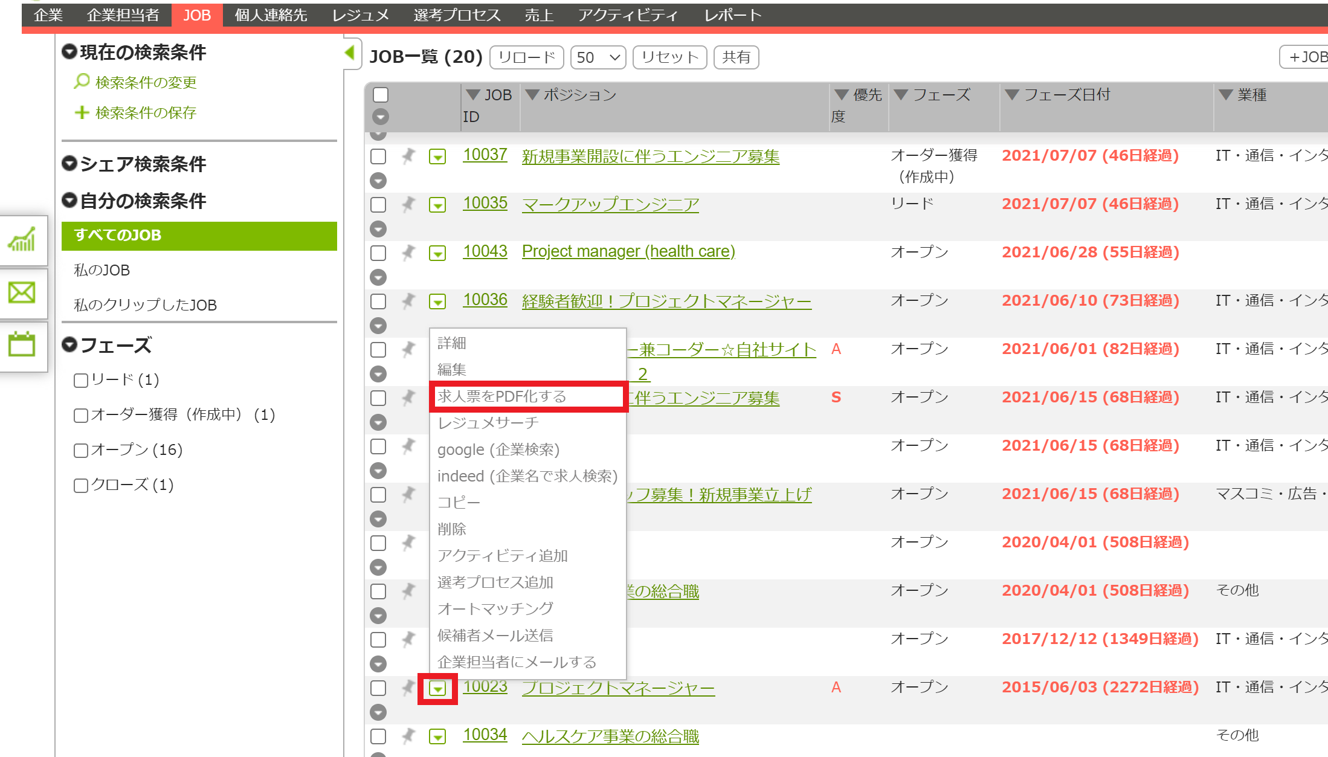
Task: Enable the オープン (16) phase checkbox
Action: point(80,451)
